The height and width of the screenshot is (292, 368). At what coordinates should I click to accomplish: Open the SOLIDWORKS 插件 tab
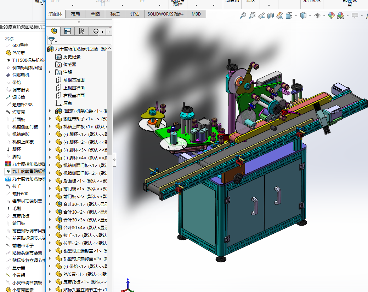pyautogui.click(x=165, y=14)
